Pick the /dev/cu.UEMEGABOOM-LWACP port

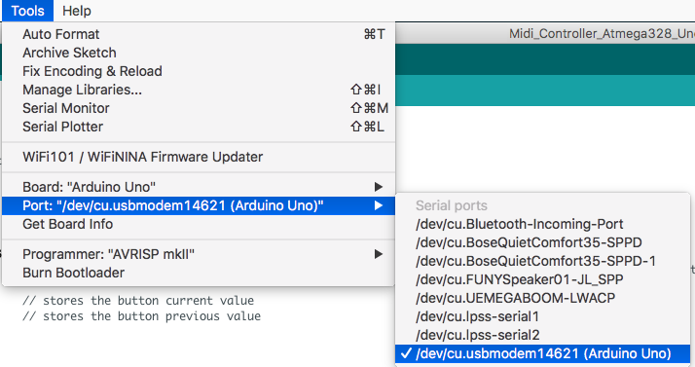pos(542,298)
